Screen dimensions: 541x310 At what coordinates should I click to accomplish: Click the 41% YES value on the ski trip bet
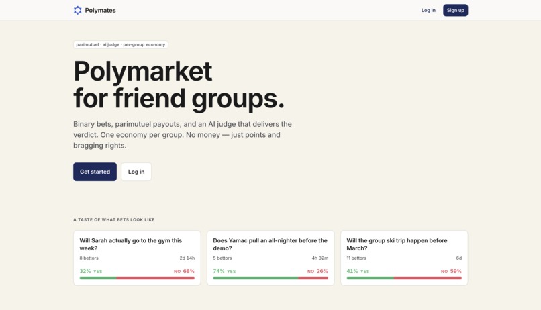pos(358,271)
